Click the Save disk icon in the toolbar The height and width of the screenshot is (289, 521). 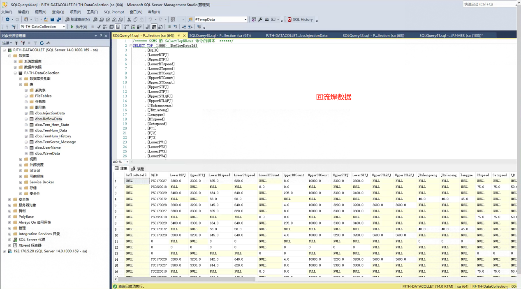pos(52,19)
